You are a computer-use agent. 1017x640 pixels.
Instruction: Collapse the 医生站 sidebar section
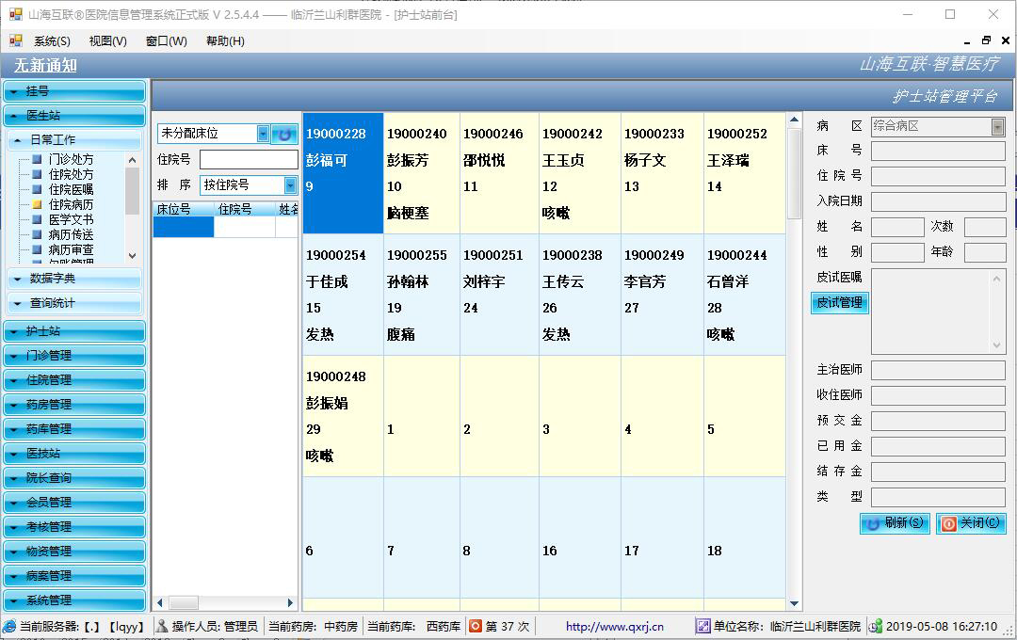point(74,116)
